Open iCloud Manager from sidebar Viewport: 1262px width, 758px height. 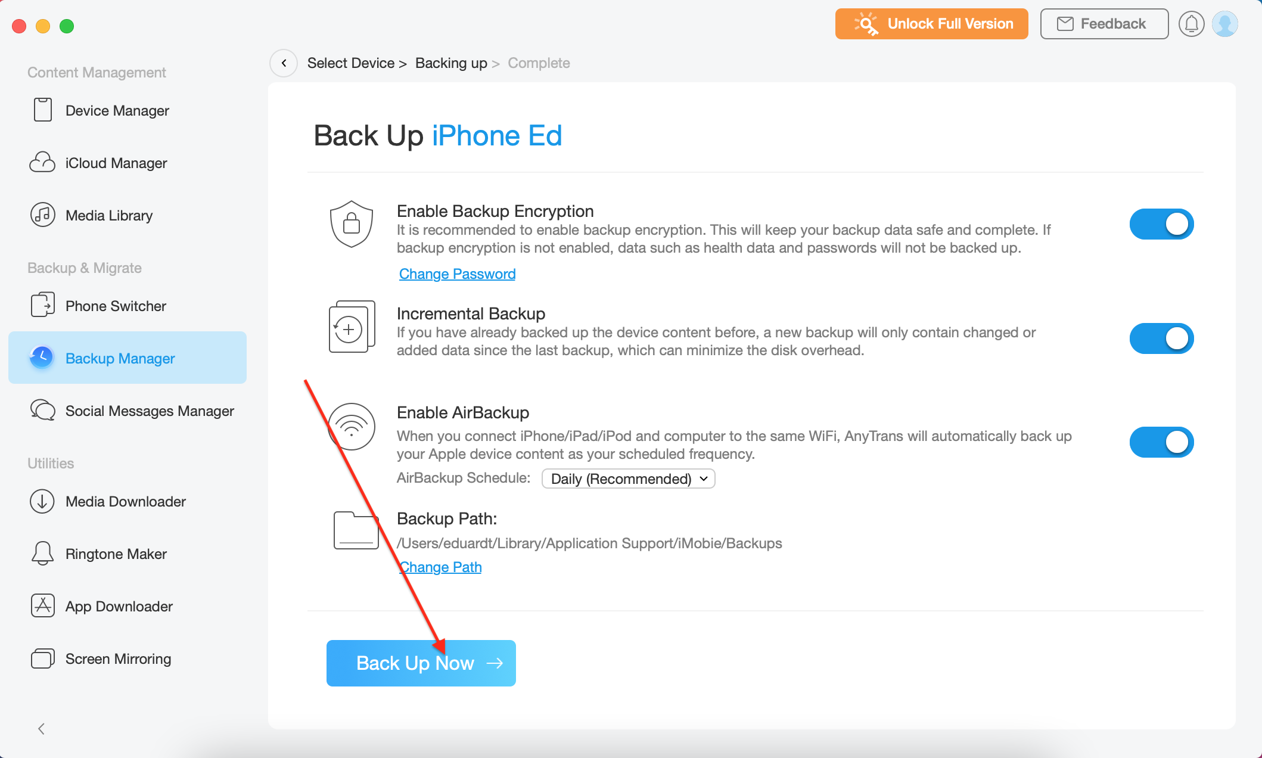pos(116,163)
